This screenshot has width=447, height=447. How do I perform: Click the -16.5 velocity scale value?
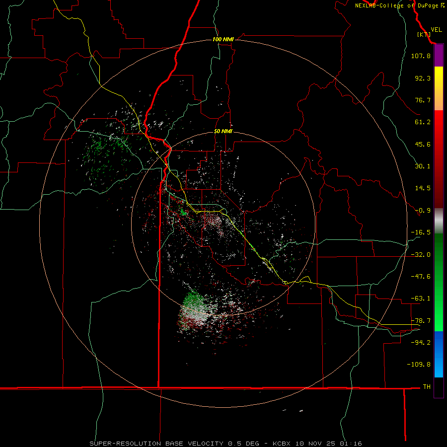click(421, 232)
